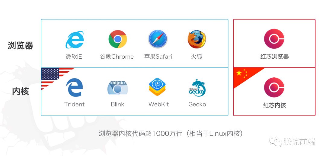
Task: Click the WebKit layered icon
Action: pyautogui.click(x=157, y=87)
